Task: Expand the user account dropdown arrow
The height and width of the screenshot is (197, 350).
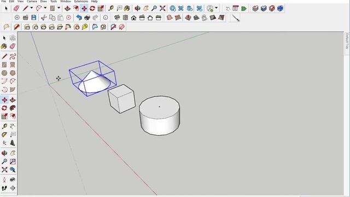Action: 216,8
